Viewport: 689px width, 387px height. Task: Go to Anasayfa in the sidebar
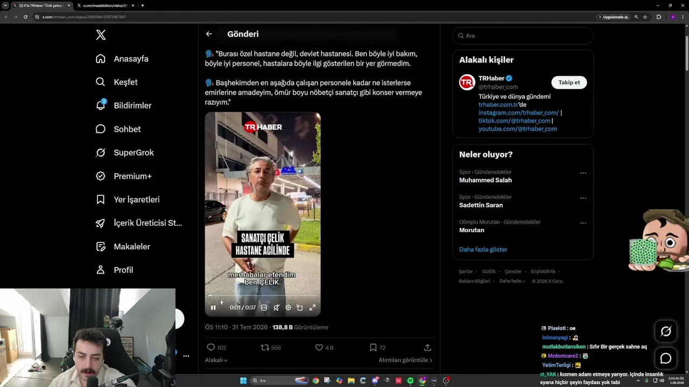(122, 59)
